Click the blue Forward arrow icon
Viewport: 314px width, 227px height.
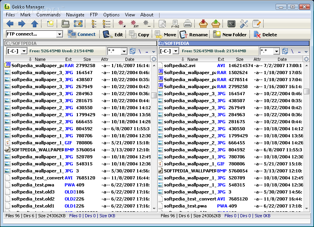coord(22,24)
